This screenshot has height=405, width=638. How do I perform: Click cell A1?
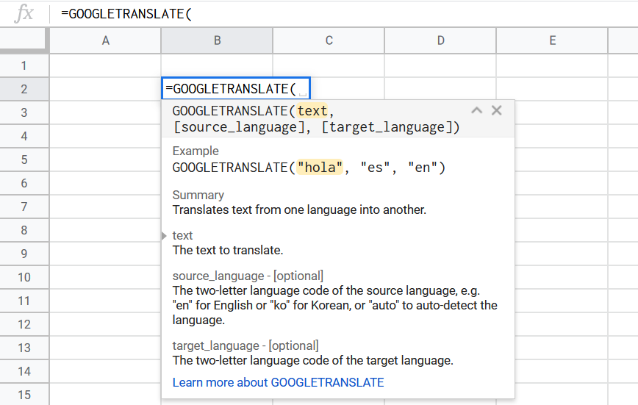click(x=105, y=65)
